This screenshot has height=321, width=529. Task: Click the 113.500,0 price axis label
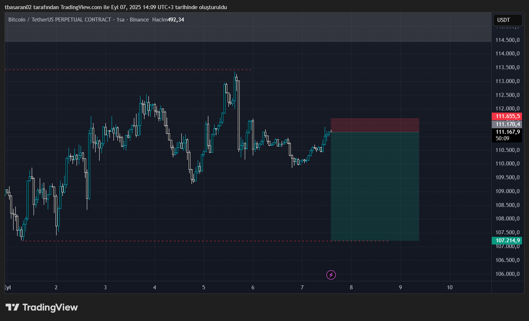pos(508,67)
